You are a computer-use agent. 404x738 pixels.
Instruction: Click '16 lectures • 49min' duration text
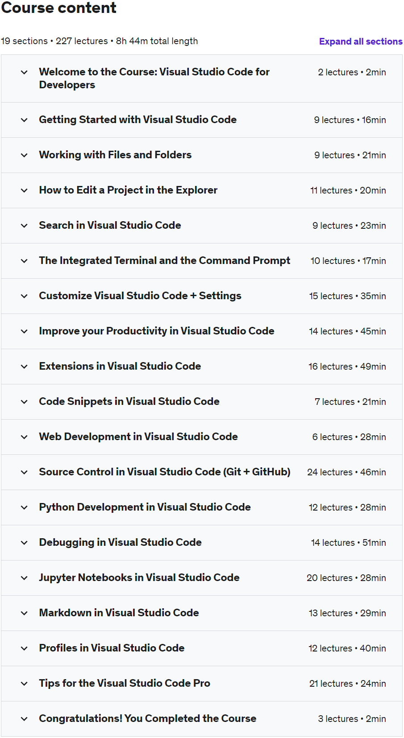pyautogui.click(x=347, y=367)
